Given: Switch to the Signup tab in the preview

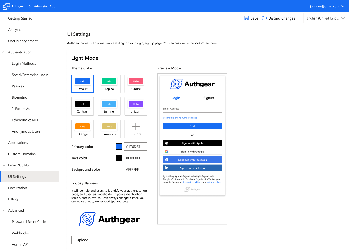Looking at the screenshot, I should (x=209, y=98).
